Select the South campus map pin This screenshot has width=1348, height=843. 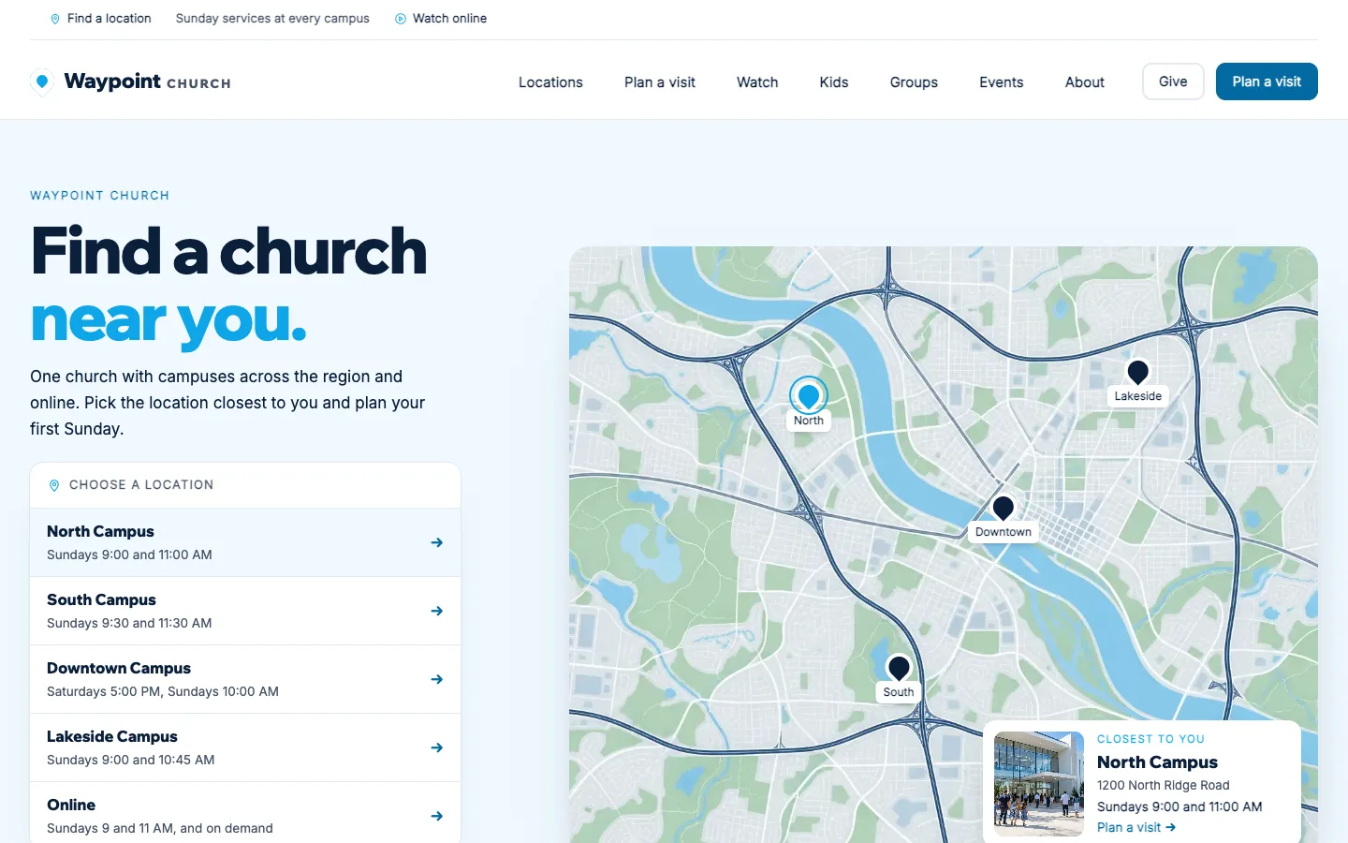pos(899,668)
